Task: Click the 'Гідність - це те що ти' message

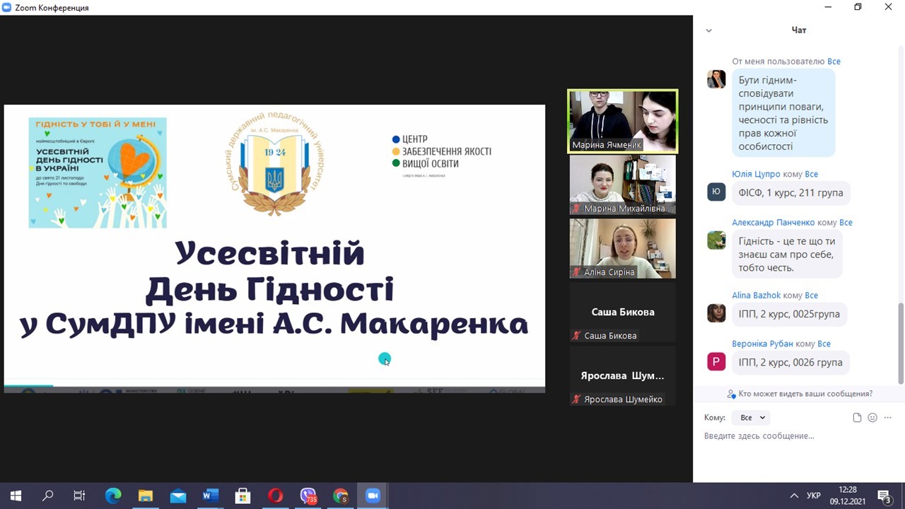Action: [786, 255]
